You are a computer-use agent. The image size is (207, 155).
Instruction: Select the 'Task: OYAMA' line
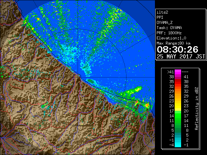(x=169, y=28)
